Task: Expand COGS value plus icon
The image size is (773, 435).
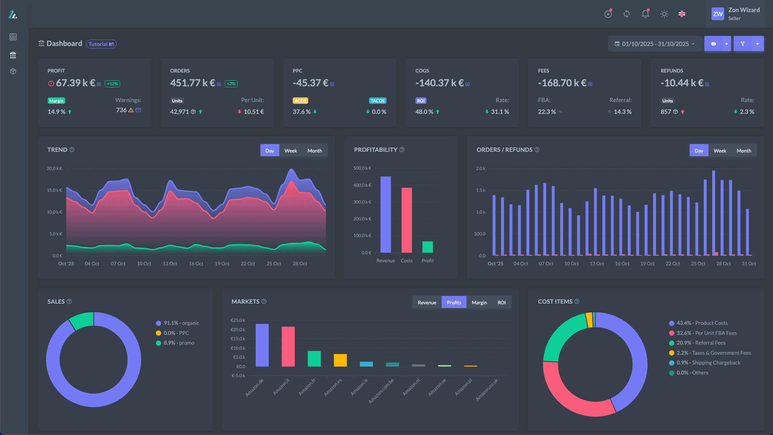Action: point(467,84)
